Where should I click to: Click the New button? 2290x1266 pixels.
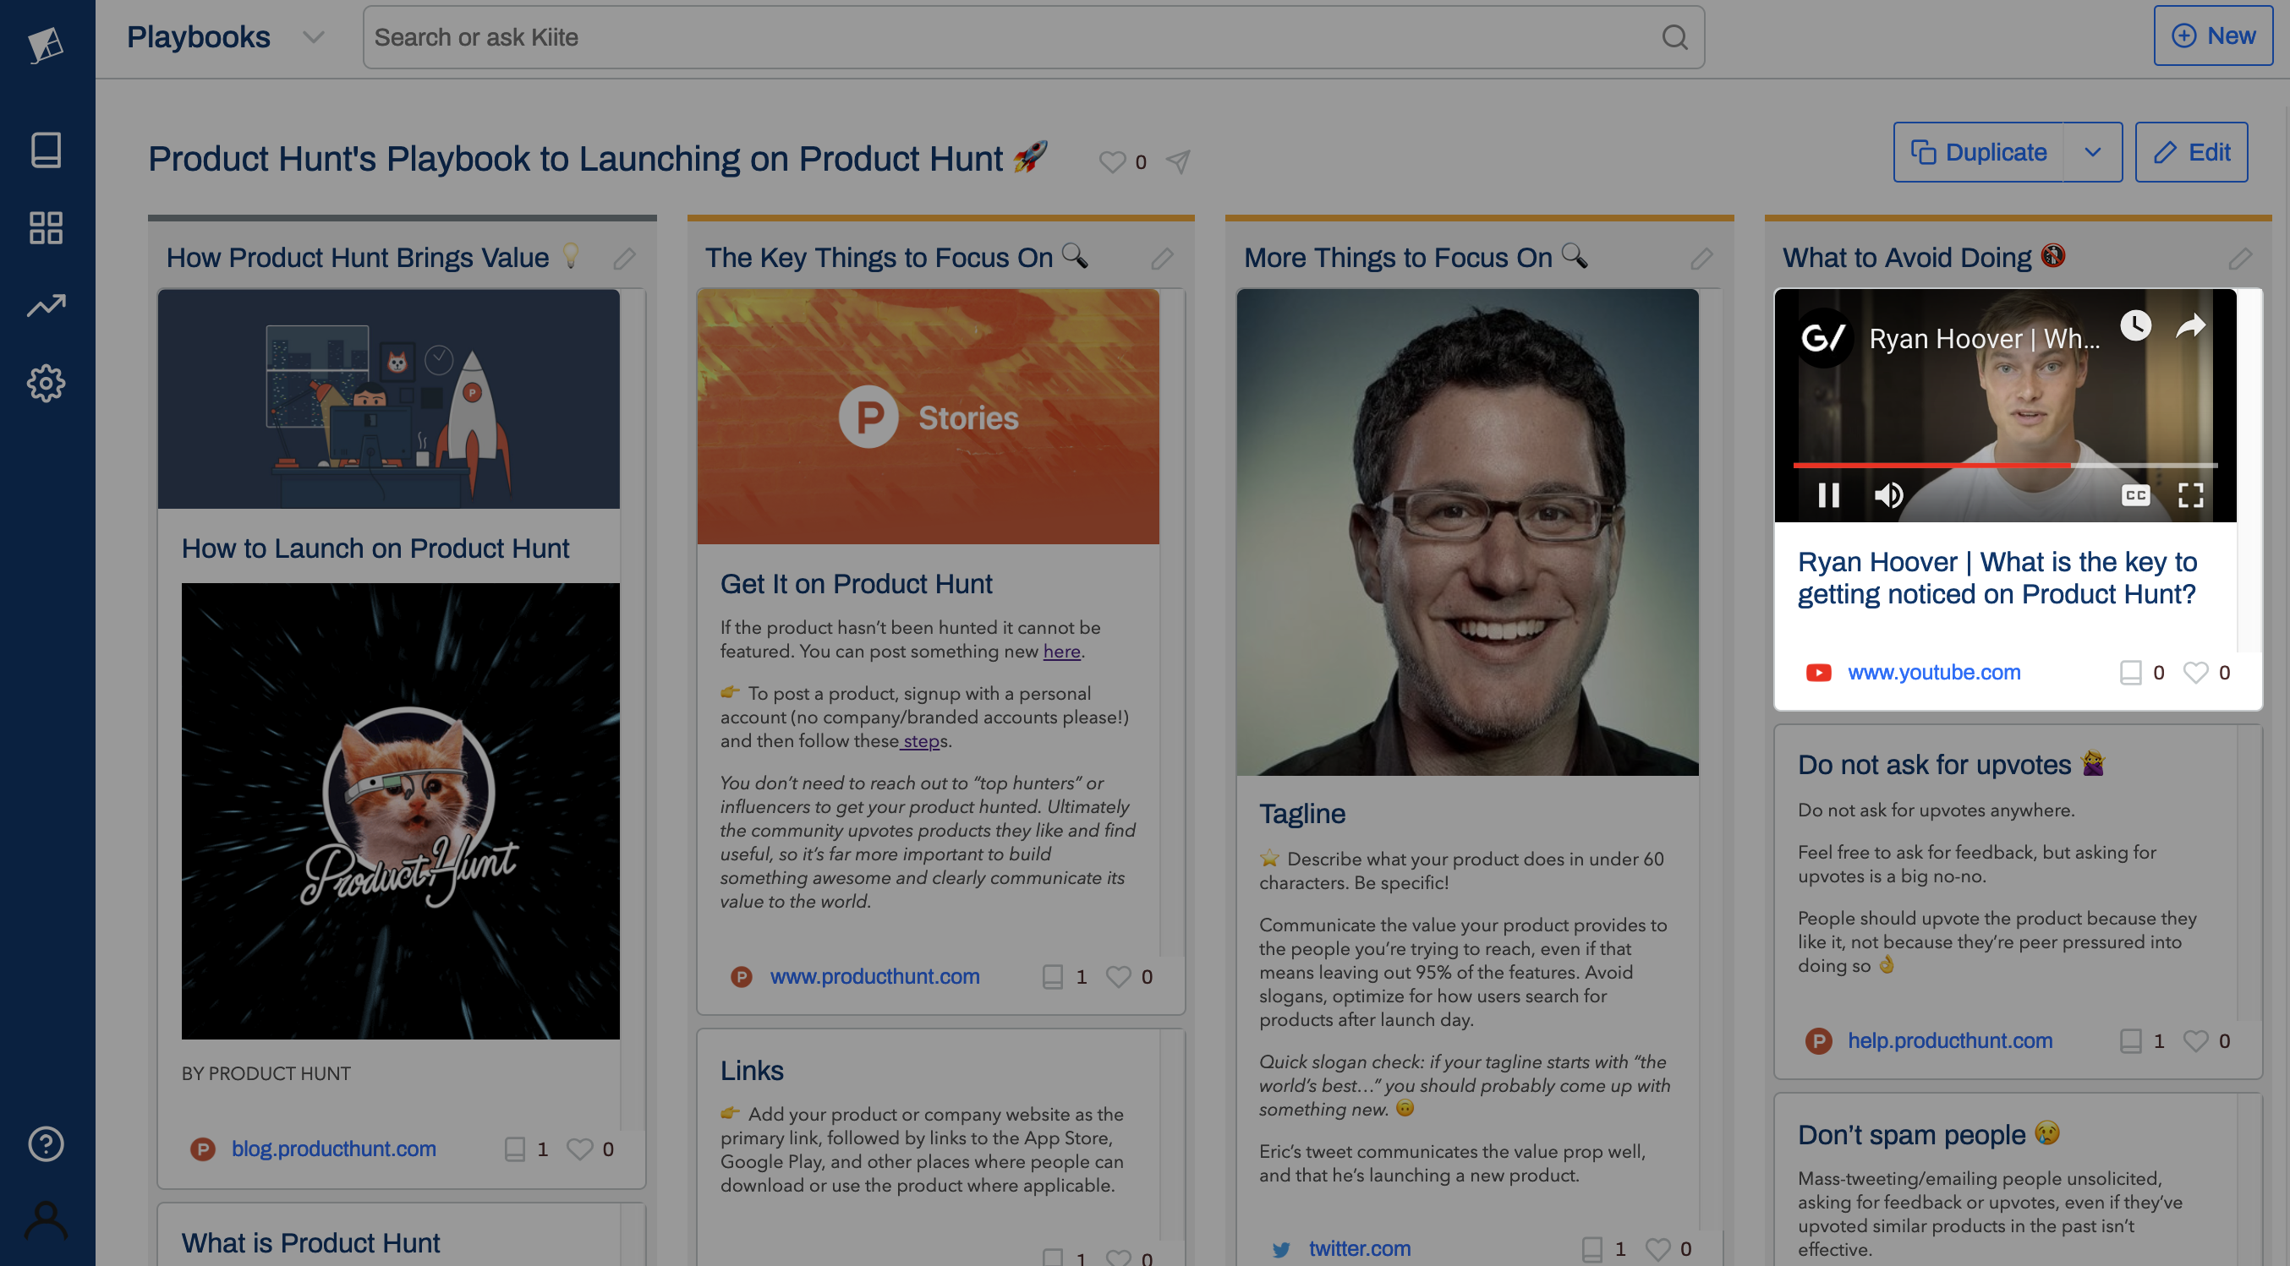(2213, 35)
